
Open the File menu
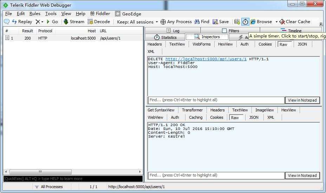coord(8,14)
